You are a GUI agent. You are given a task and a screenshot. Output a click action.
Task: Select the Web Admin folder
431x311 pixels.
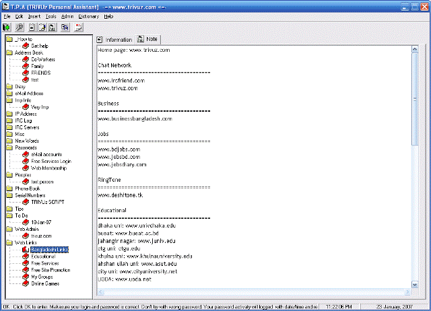[27, 229]
